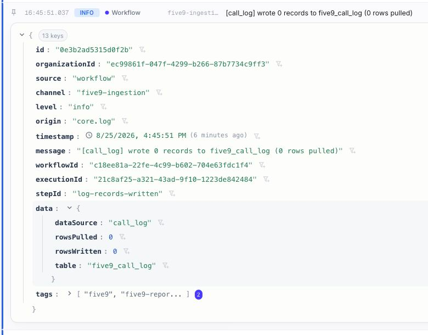The image size is (428, 335).
Task: Select the organizationId value string
Action: [188, 64]
